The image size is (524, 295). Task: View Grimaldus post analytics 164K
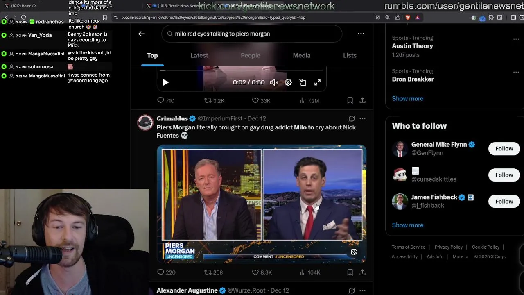(x=309, y=272)
